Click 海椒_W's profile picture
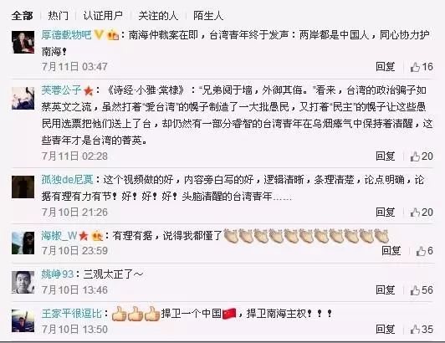 (x=23, y=243)
